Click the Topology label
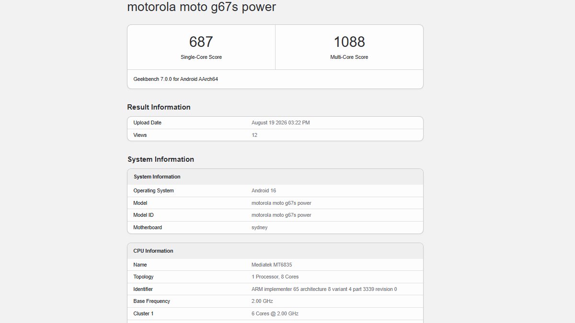Viewport: 575px width, 323px height. tap(143, 277)
